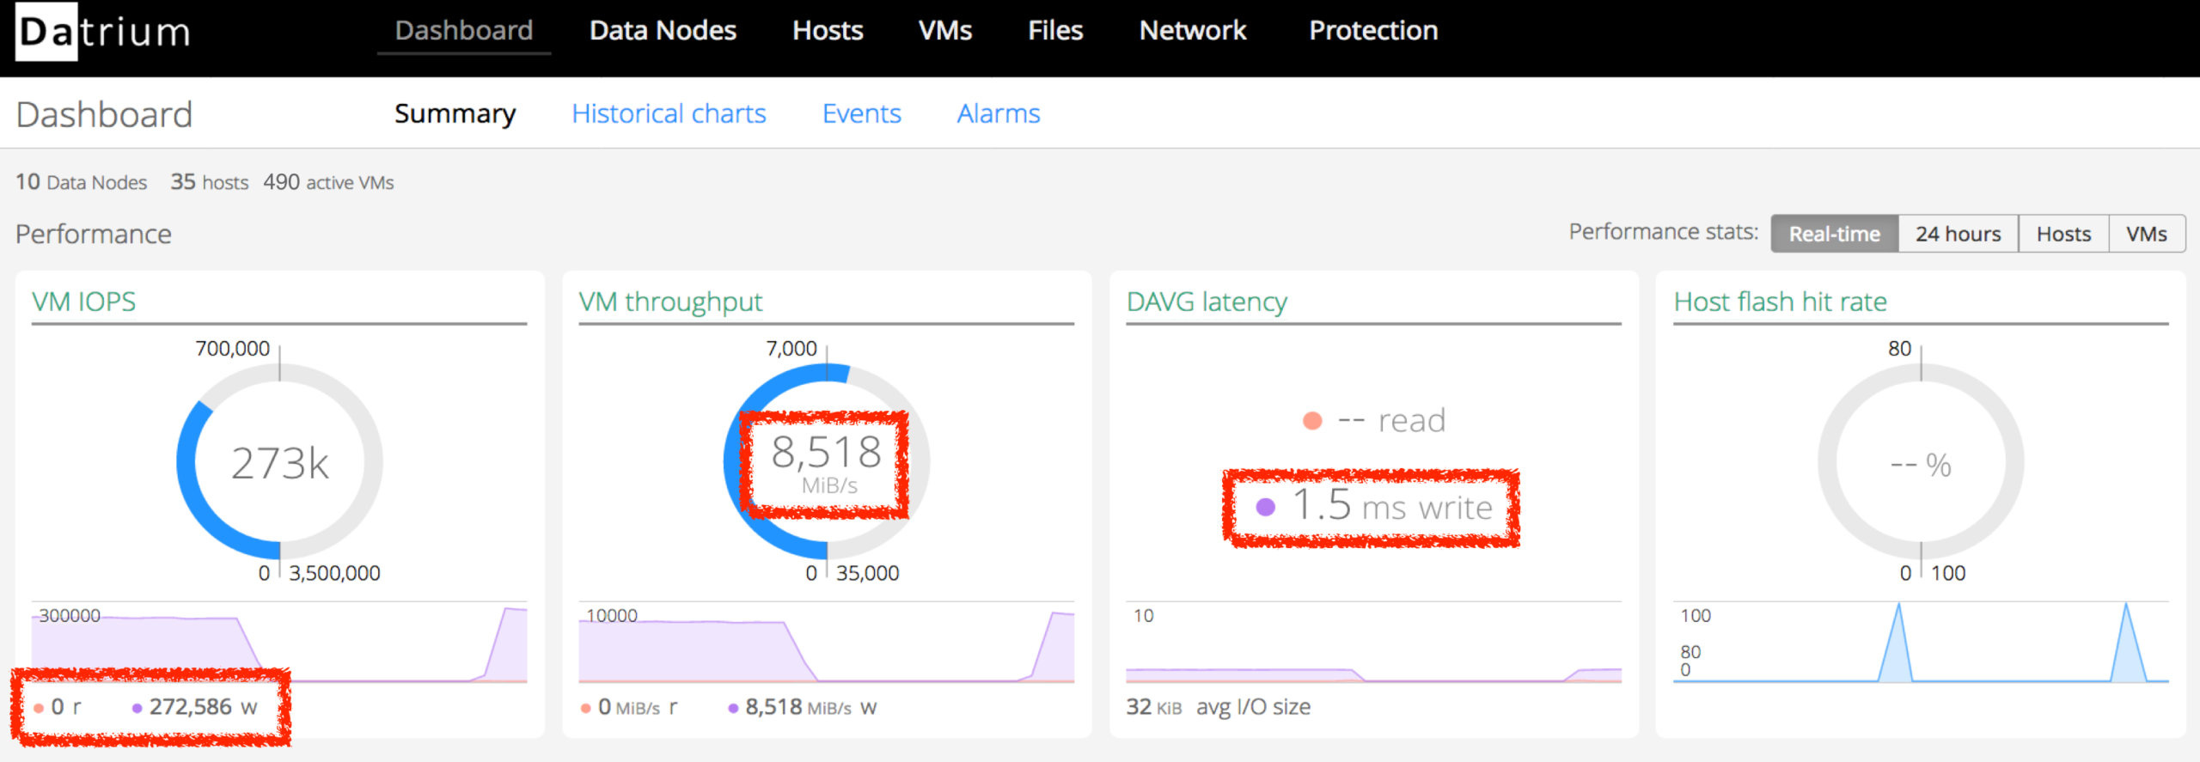This screenshot has height=762, width=2200.
Task: Click the VM throughput history sparkline
Action: click(827, 643)
